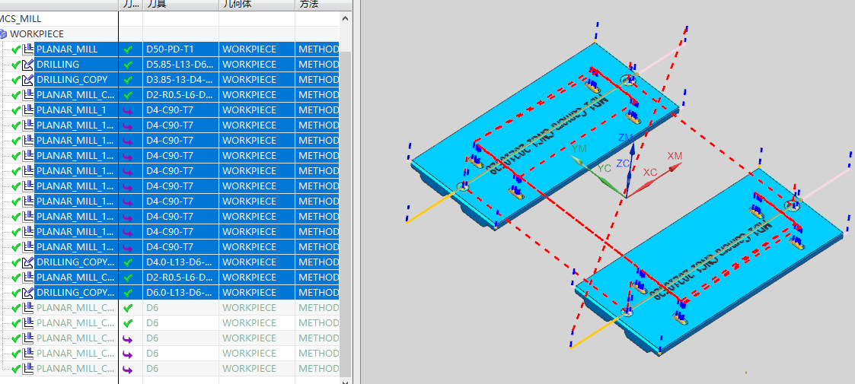This screenshot has width=855, height=384.
Task: Click the XC axis label in viewport
Action: coord(650,172)
